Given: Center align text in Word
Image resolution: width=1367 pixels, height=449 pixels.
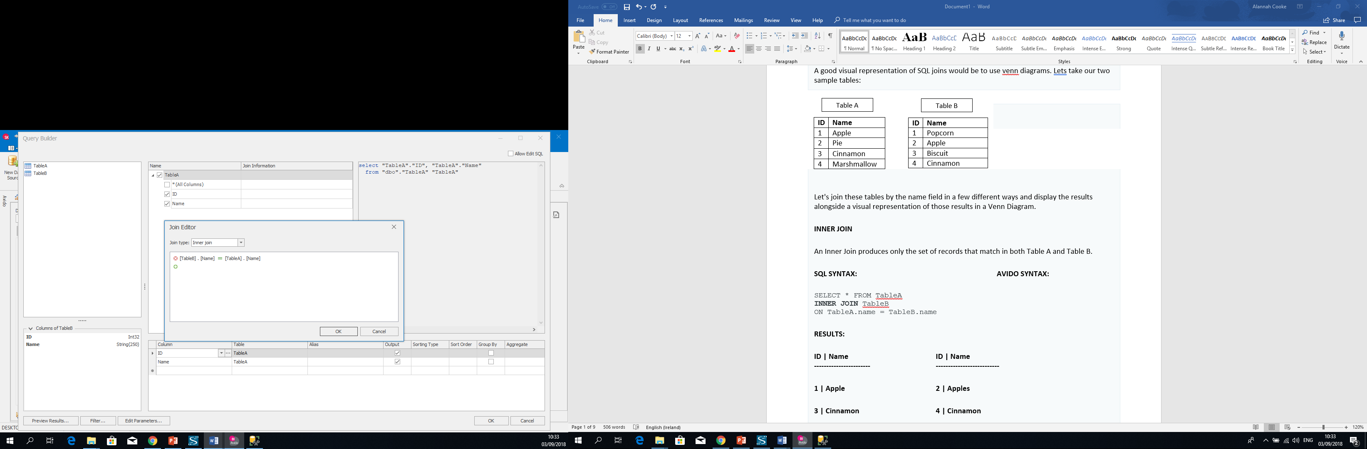Looking at the screenshot, I should [759, 49].
